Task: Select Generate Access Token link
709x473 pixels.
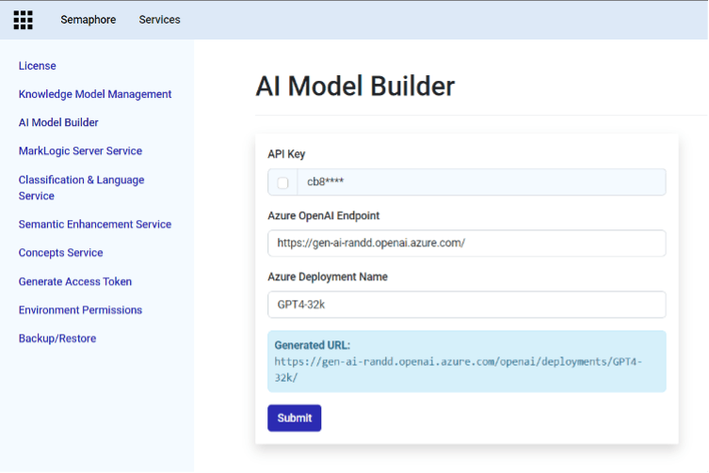Action: (75, 281)
